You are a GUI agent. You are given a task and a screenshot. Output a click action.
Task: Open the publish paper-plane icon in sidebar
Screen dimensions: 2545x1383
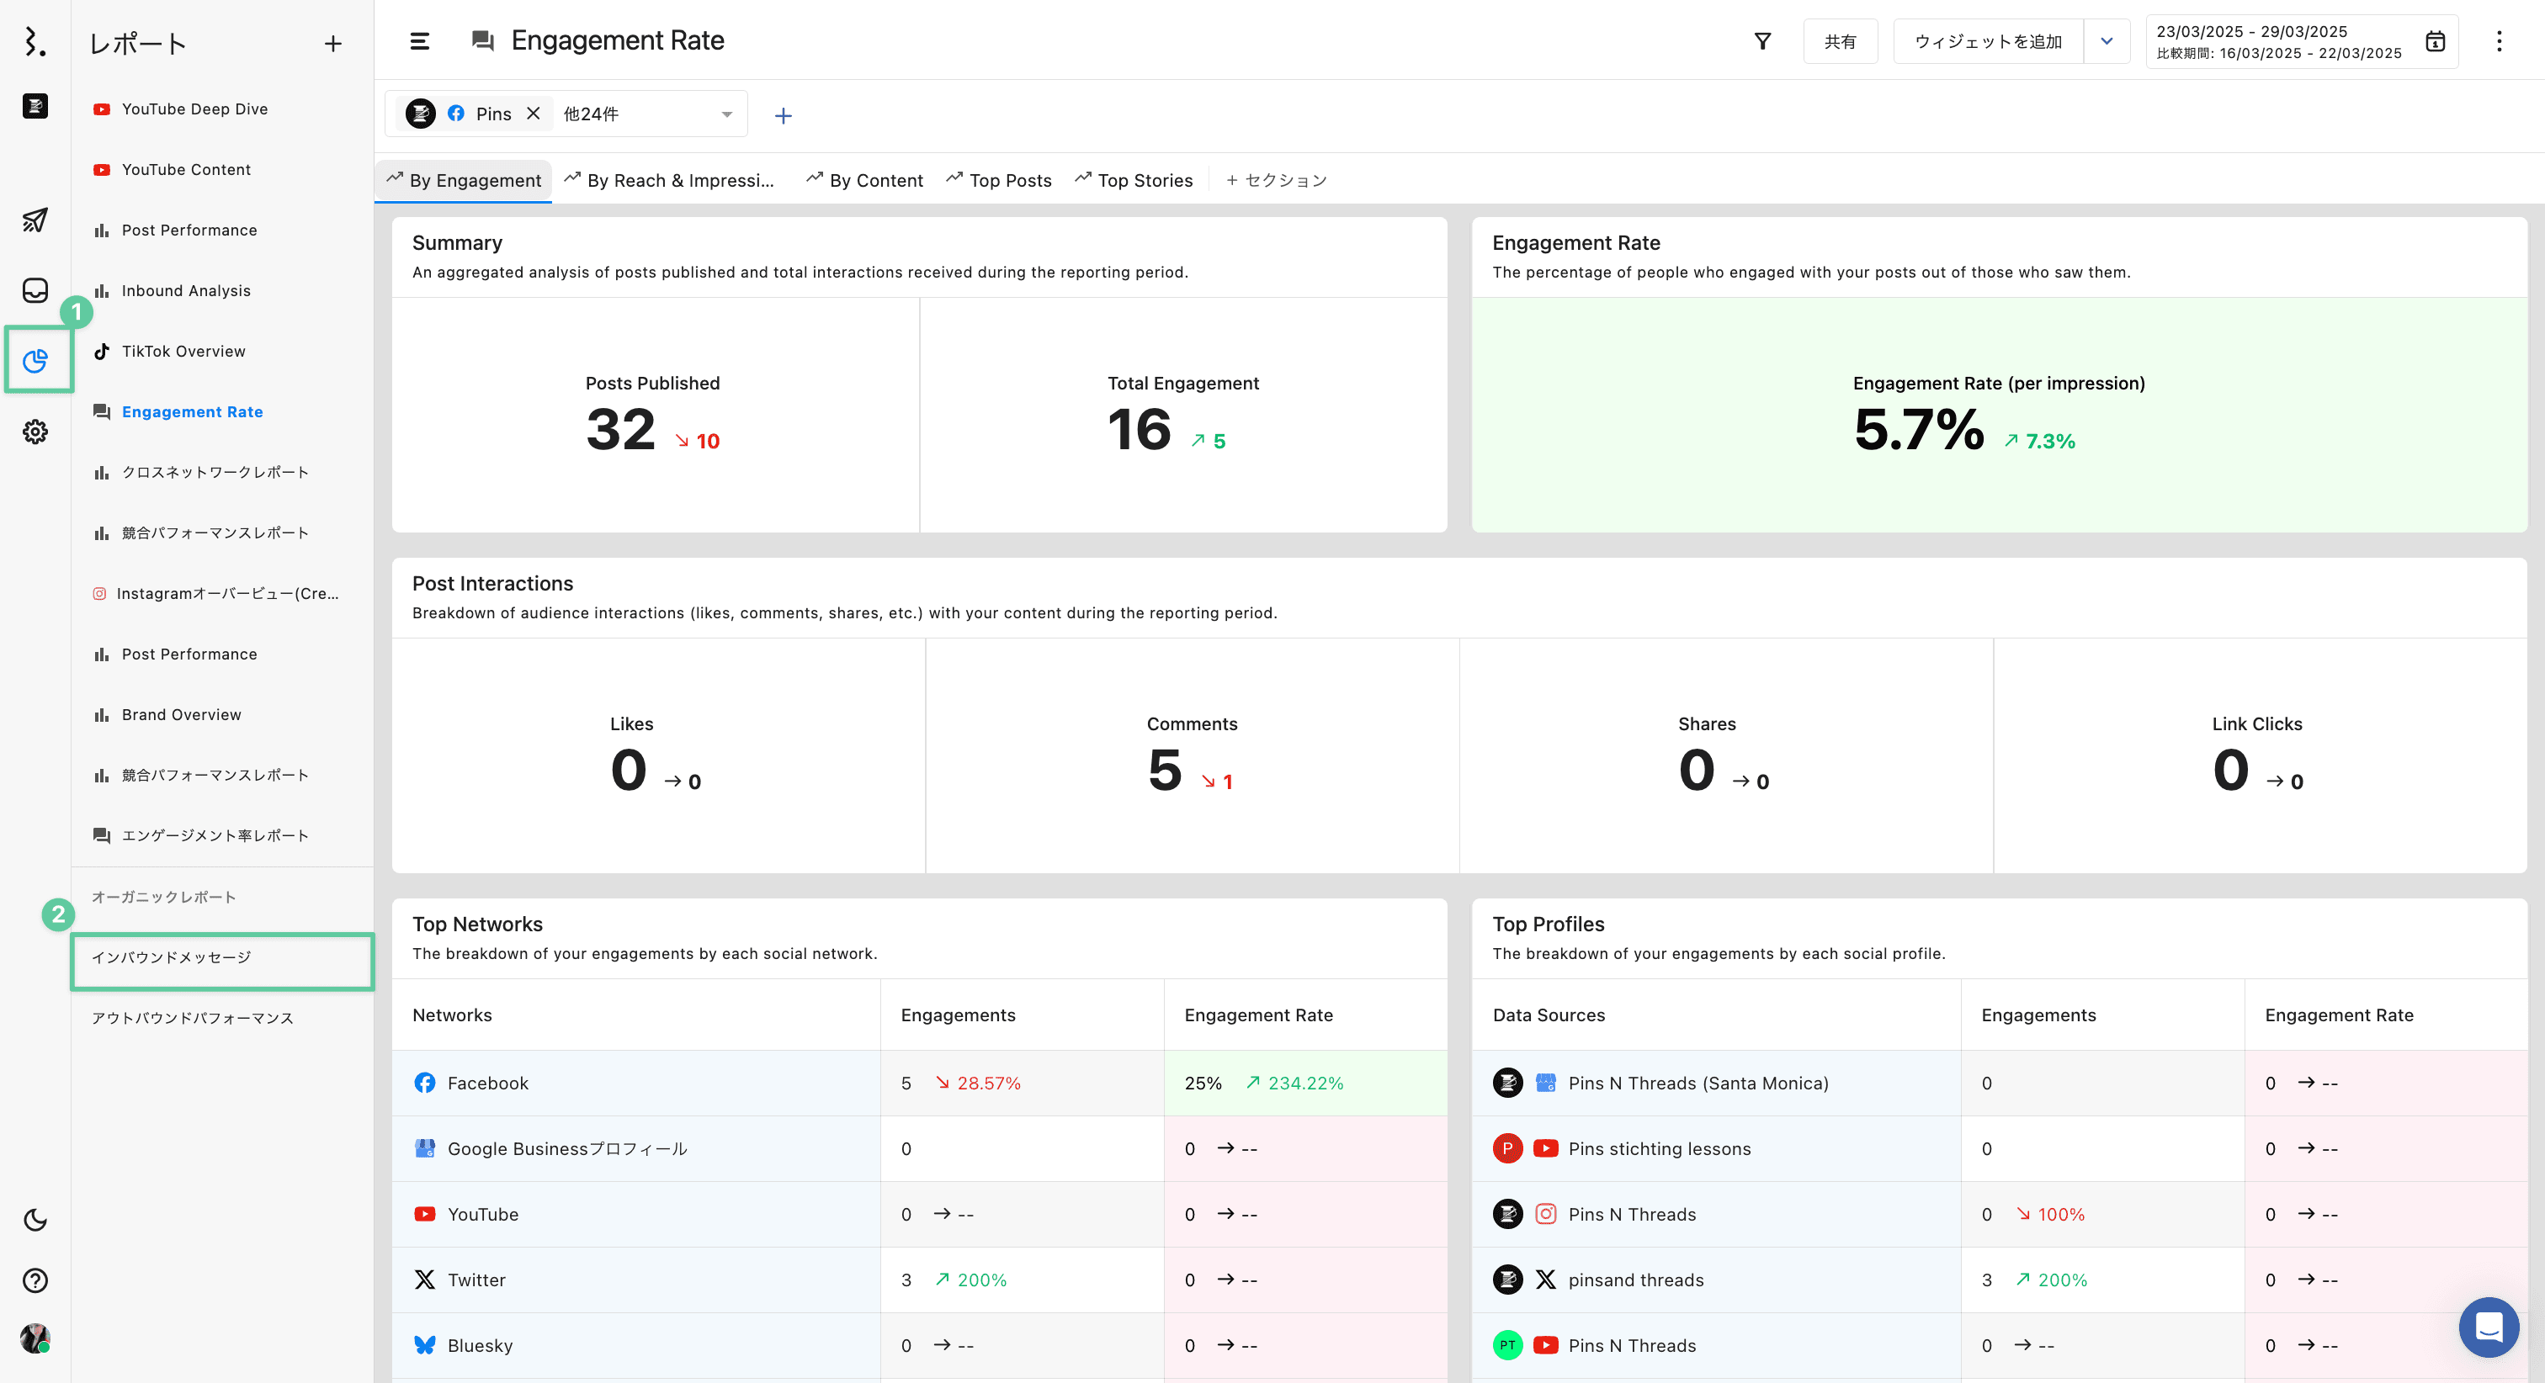(35, 220)
